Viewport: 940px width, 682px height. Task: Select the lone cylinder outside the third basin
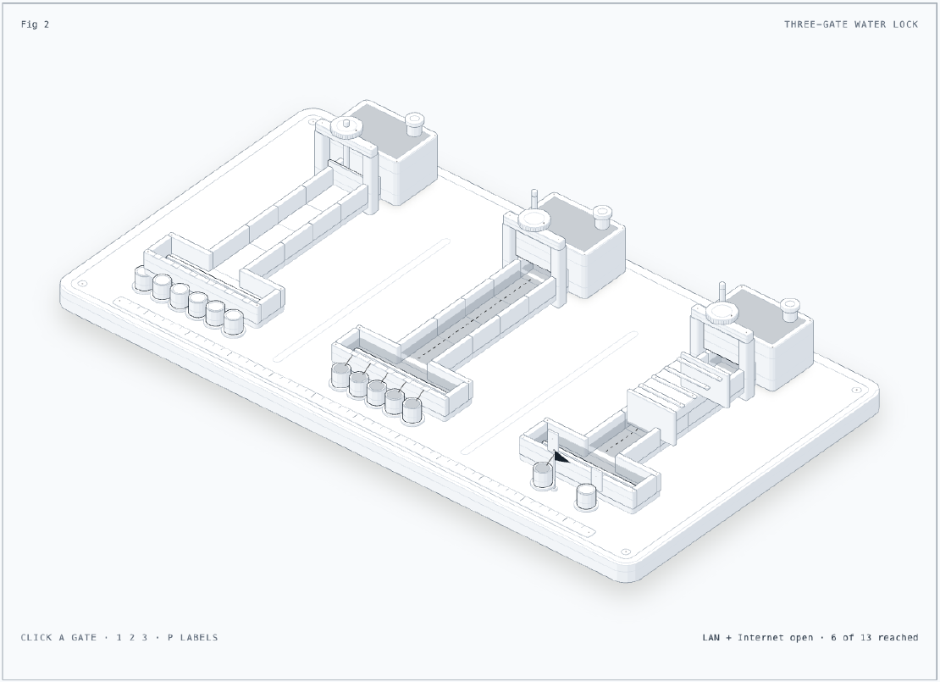pos(587,496)
